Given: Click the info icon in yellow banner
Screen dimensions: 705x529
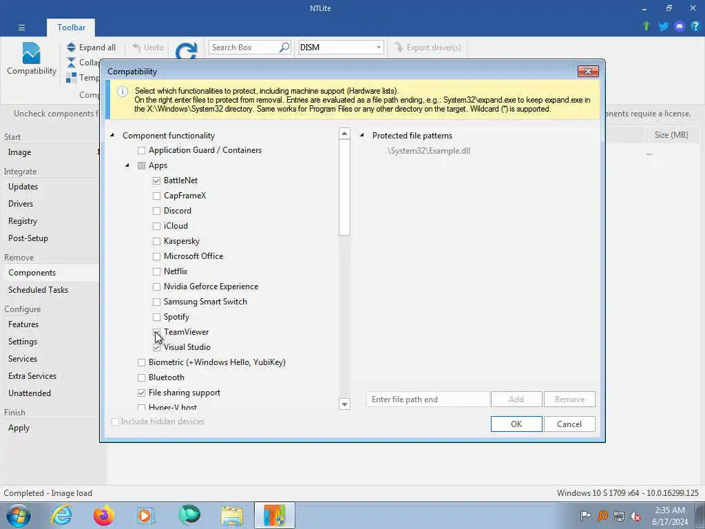Looking at the screenshot, I should pos(123,92).
